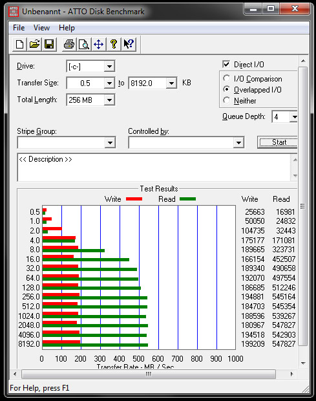316x401 pixels.
Task: Open the View menu
Action: [41, 28]
